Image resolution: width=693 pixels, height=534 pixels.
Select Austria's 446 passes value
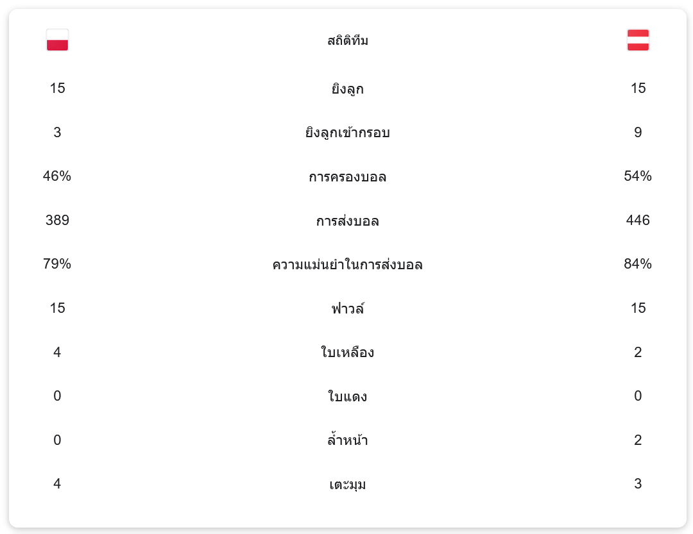638,221
